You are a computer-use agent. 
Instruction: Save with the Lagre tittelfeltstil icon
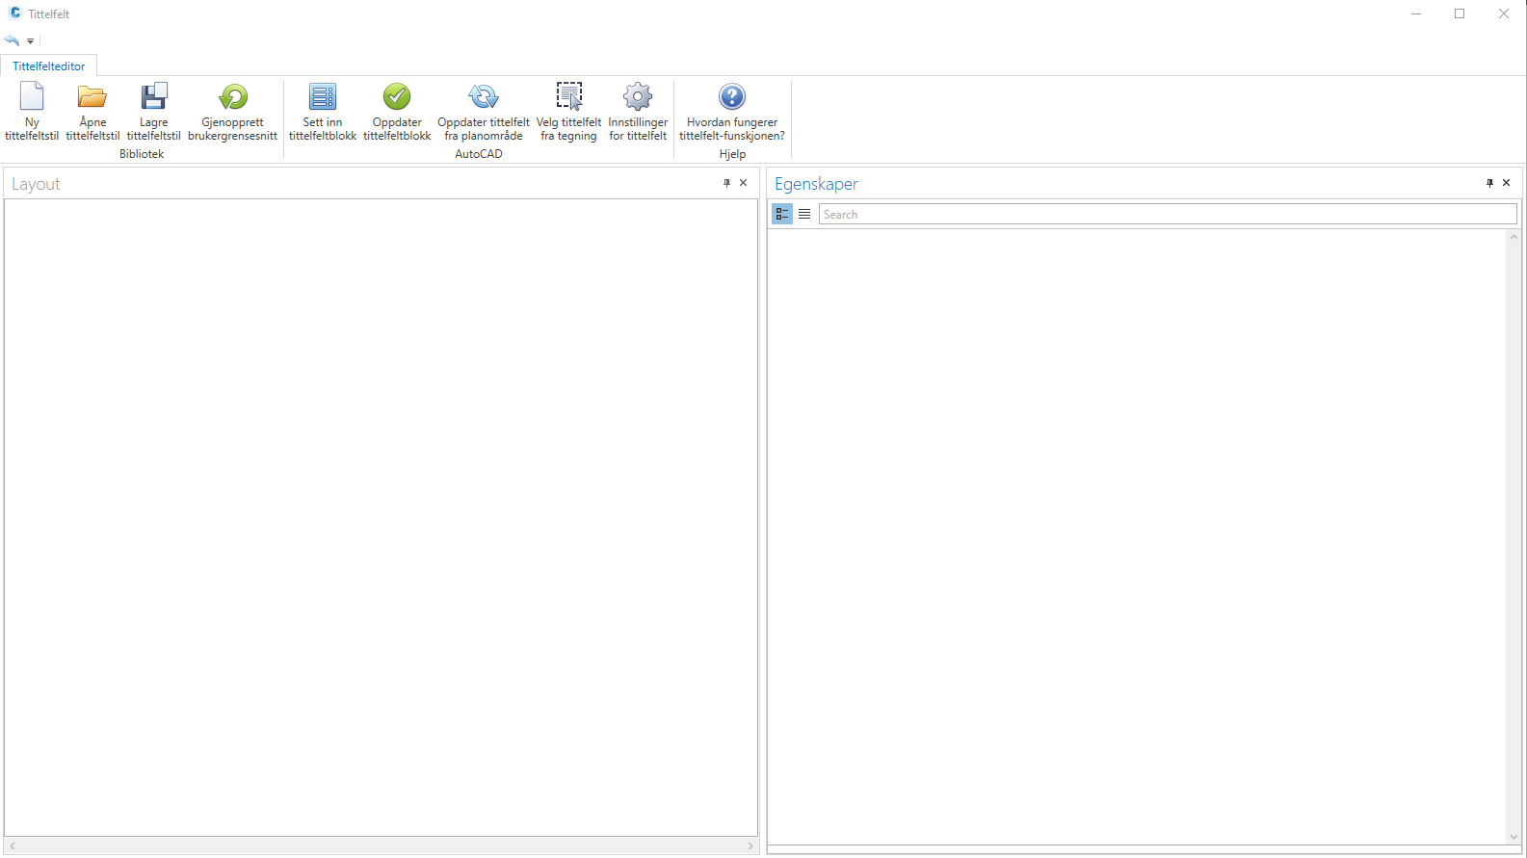coord(153,97)
